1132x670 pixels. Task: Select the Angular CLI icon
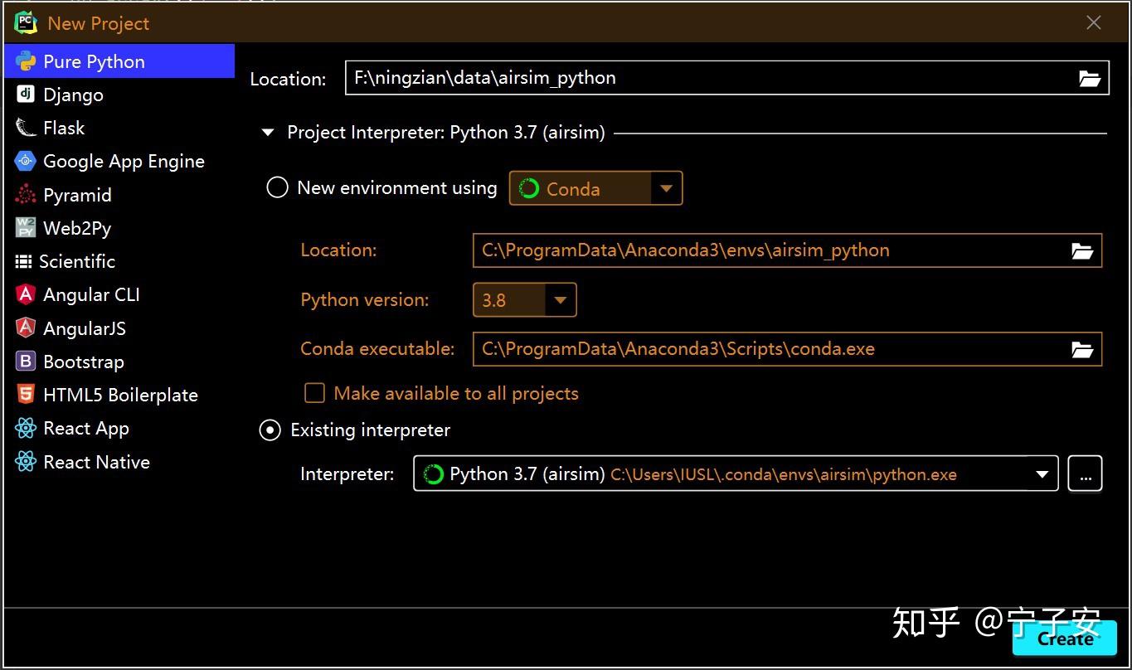[x=24, y=294]
